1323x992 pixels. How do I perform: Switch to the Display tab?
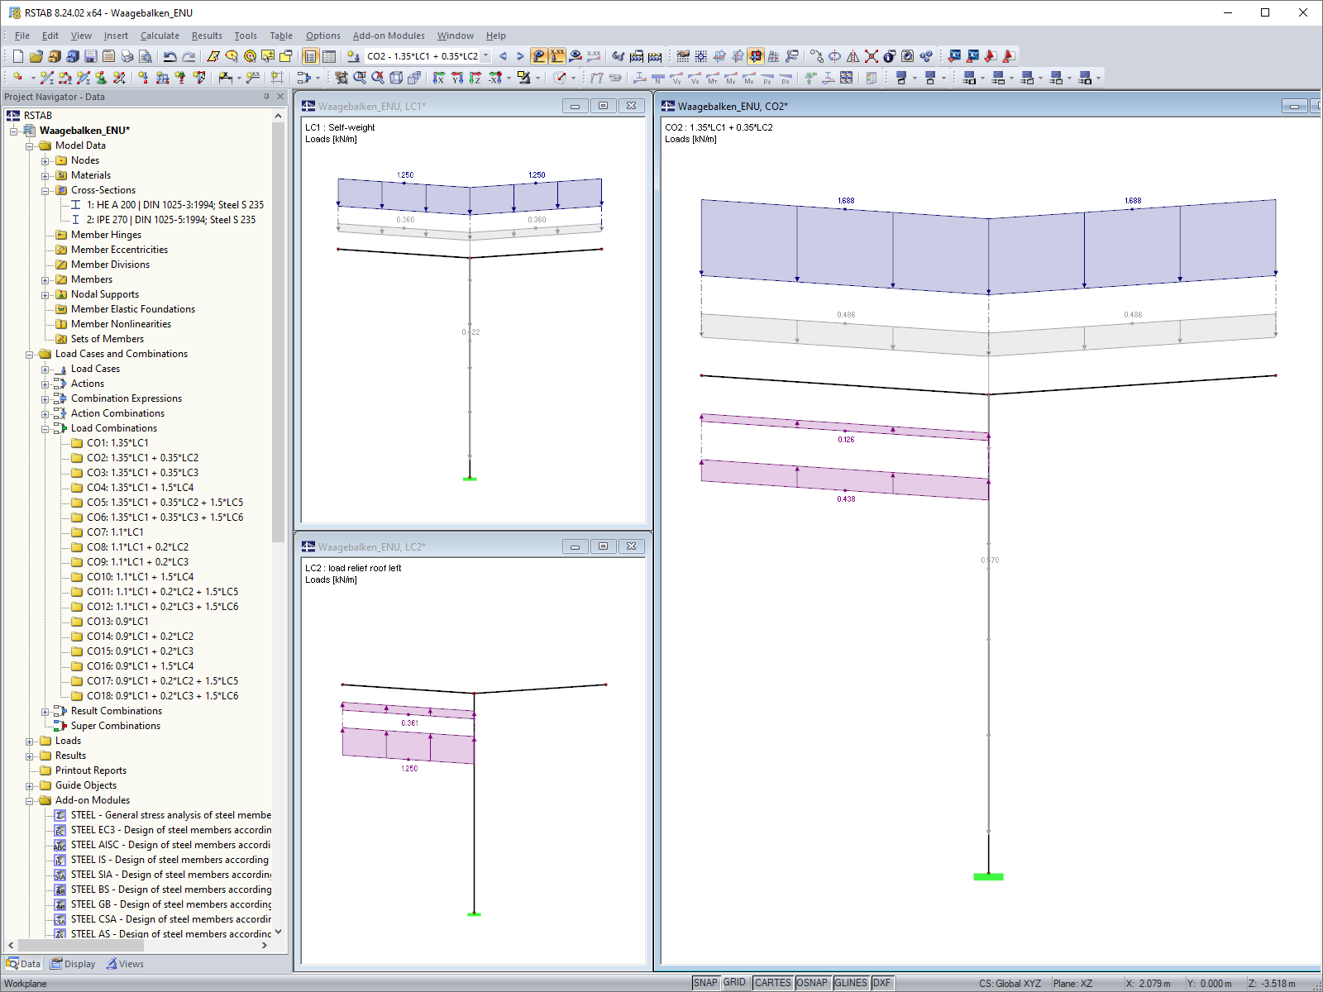73,964
